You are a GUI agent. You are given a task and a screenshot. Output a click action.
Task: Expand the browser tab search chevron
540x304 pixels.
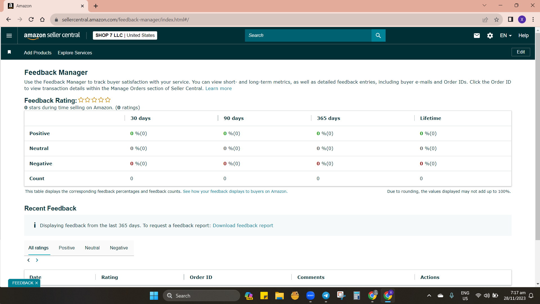[484, 5]
